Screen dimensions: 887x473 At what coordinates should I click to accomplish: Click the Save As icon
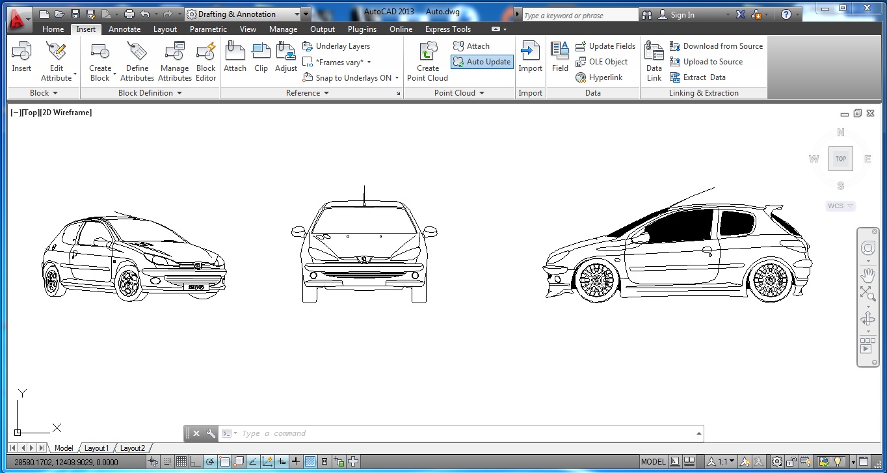[90, 14]
